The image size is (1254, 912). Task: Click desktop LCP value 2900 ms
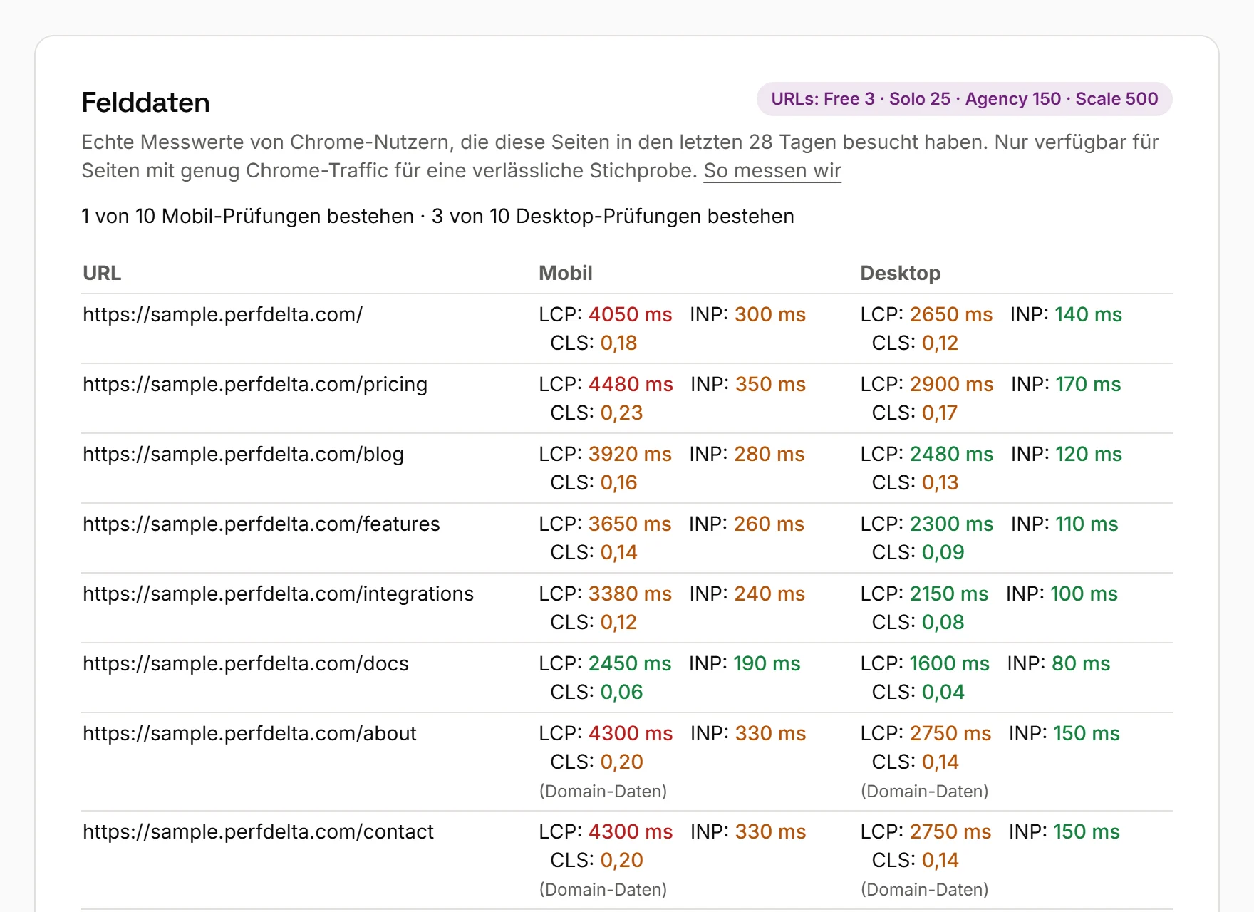point(951,384)
